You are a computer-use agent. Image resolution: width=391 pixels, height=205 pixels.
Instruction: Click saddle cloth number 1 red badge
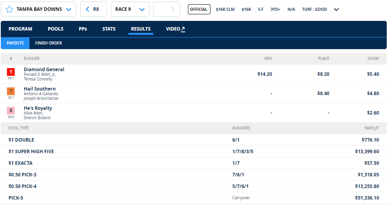coord(11,72)
